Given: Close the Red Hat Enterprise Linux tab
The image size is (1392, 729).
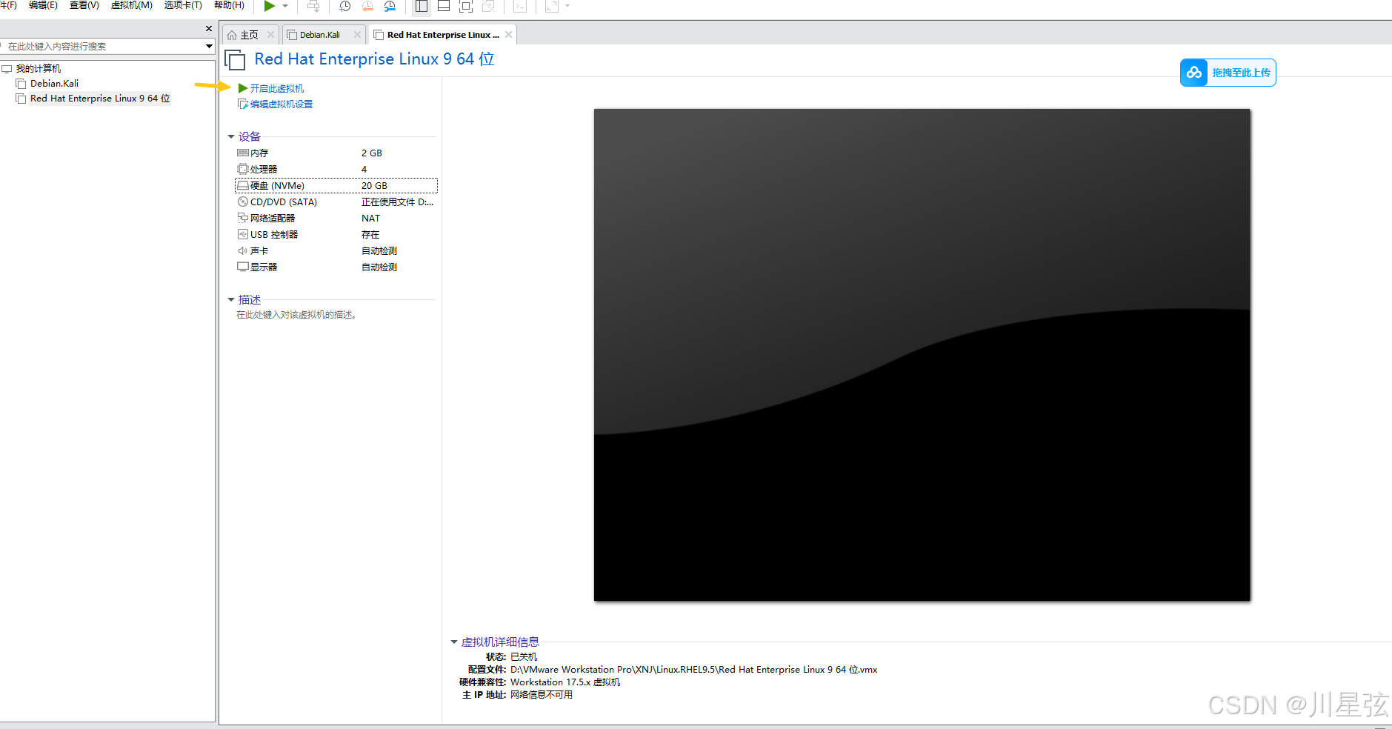Looking at the screenshot, I should pos(508,34).
